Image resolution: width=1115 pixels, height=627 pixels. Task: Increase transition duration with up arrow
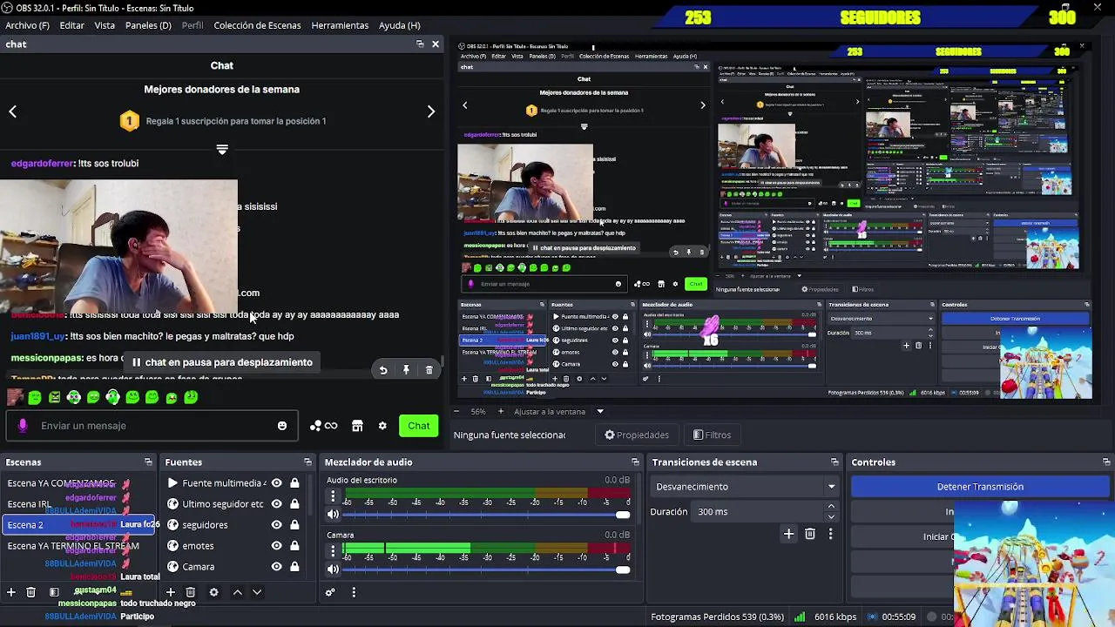point(831,506)
